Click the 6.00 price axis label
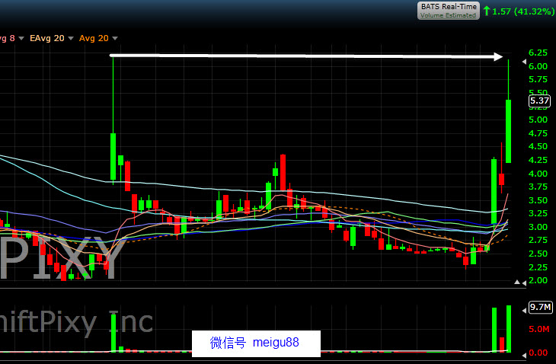 tap(538, 66)
